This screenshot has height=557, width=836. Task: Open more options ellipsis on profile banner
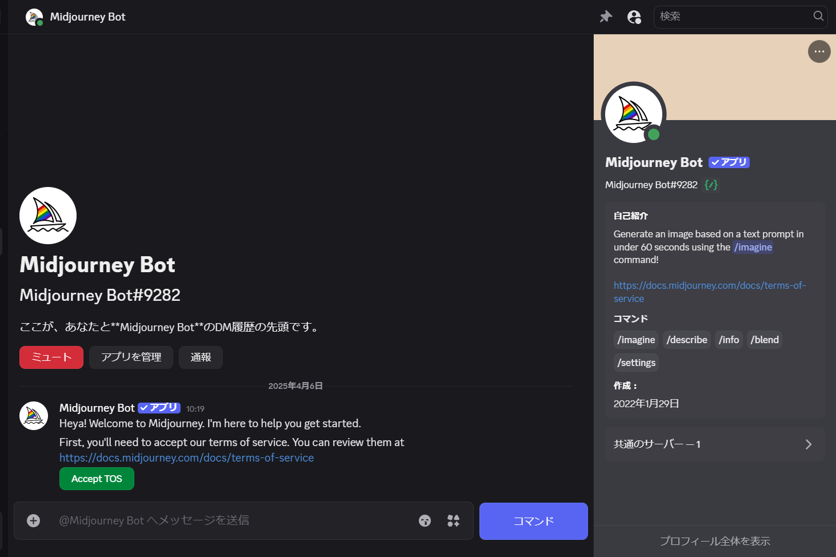tap(819, 51)
